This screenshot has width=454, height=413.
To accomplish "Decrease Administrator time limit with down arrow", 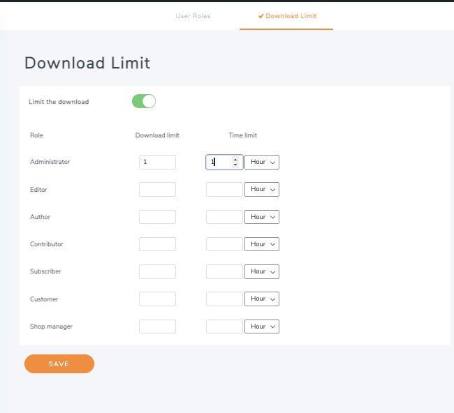I will click(235, 165).
